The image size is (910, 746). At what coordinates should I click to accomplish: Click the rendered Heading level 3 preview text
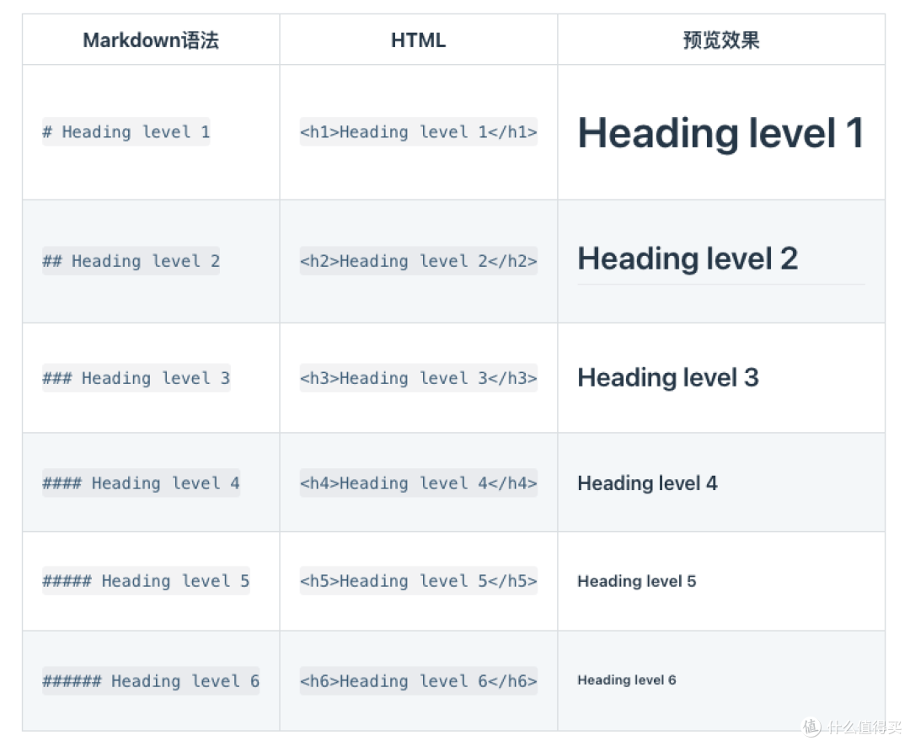668,378
